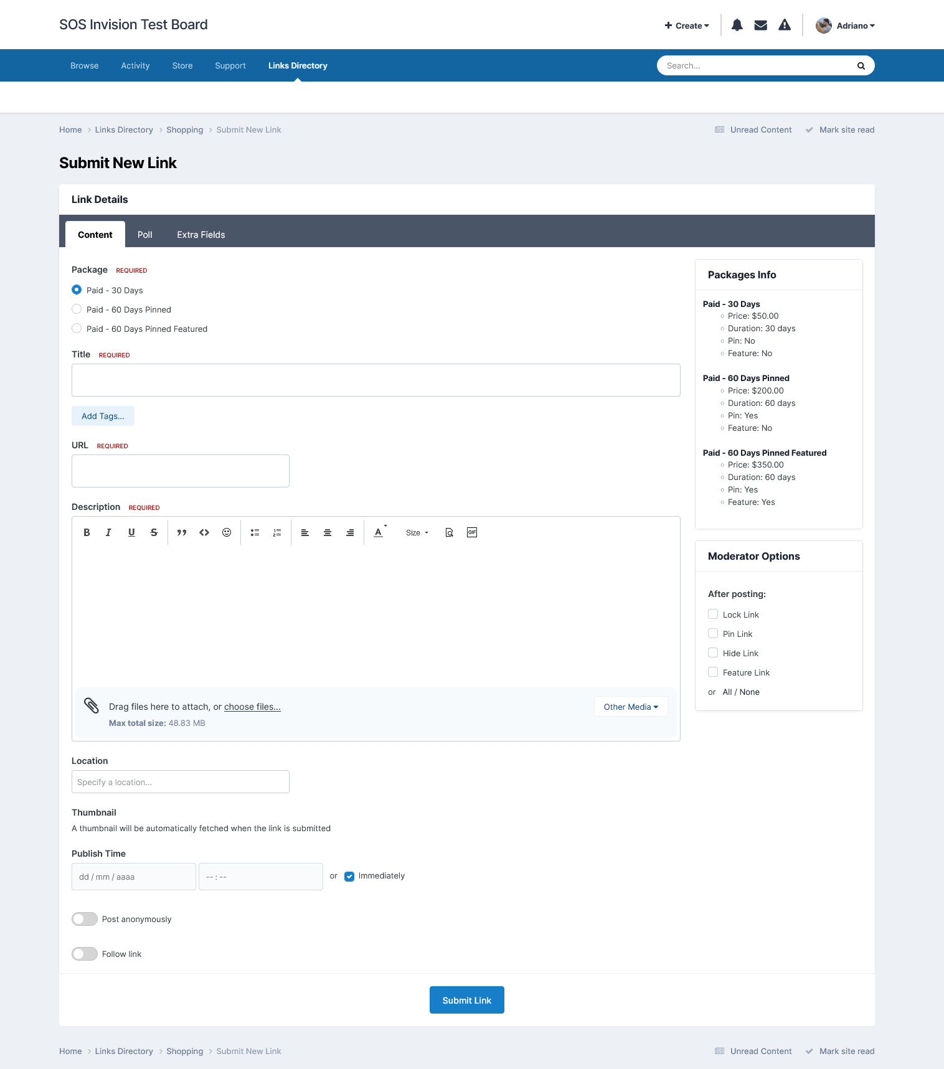This screenshot has width=944, height=1069.
Task: Open the font Size dropdown
Action: 417,533
